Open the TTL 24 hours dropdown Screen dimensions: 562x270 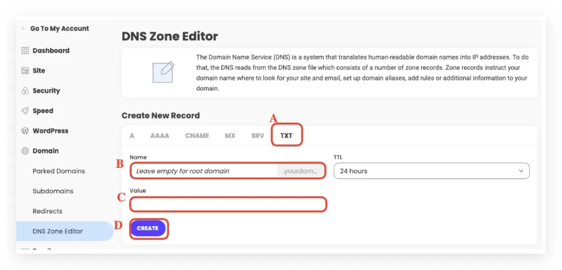[x=432, y=171]
